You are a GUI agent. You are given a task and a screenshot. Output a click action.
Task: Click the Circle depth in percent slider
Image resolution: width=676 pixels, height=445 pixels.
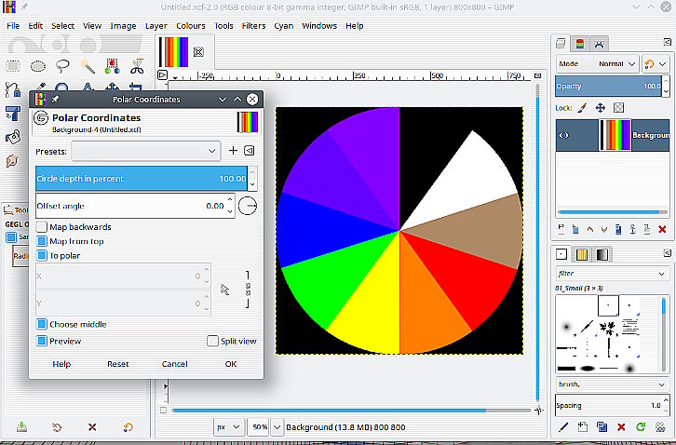coord(140,179)
